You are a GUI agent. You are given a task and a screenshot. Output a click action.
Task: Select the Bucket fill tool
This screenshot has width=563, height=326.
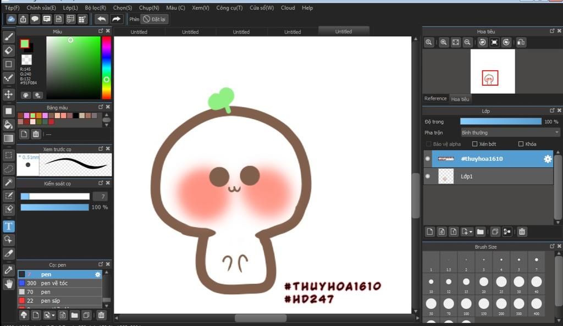tap(9, 125)
